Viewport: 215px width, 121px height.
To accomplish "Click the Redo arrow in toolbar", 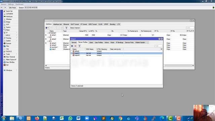I will click(5, 7).
